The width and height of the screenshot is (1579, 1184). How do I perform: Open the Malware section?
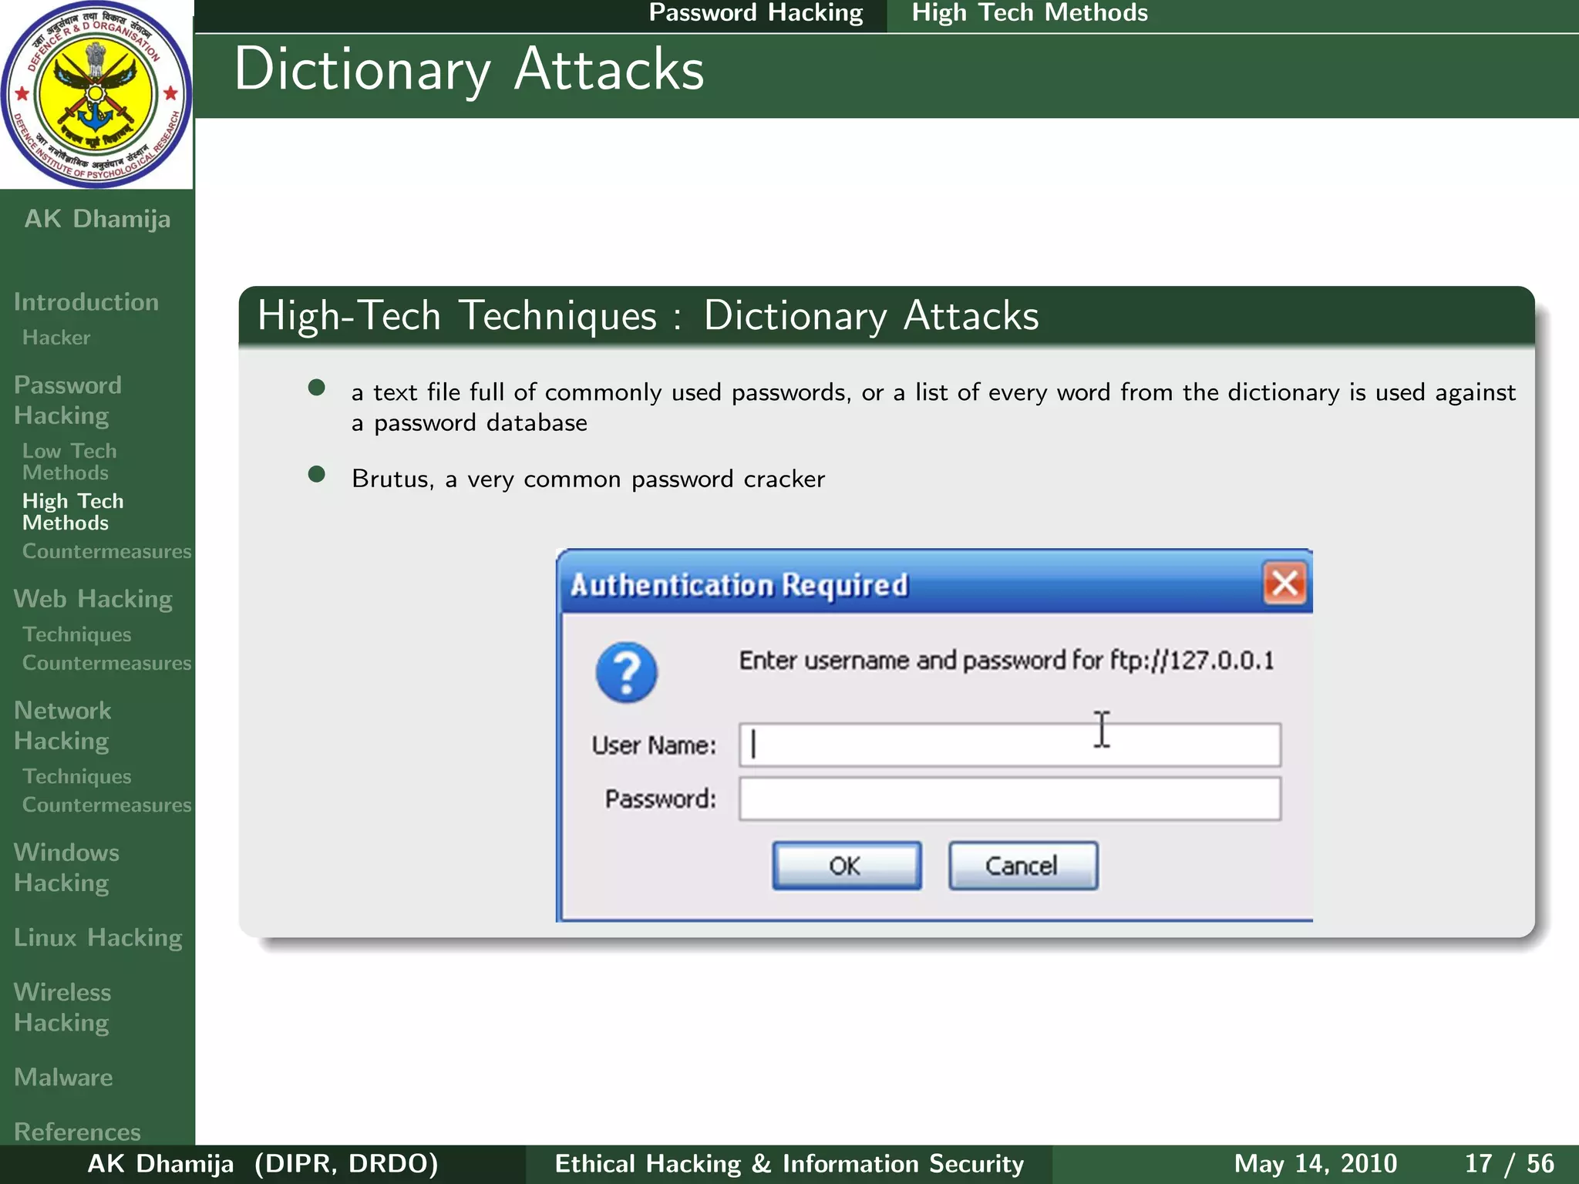click(63, 1077)
